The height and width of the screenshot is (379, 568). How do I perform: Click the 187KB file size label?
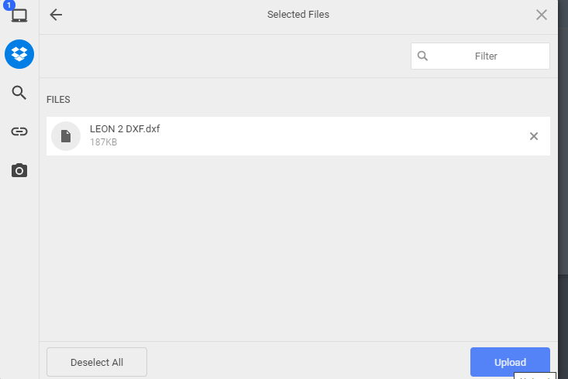point(103,143)
